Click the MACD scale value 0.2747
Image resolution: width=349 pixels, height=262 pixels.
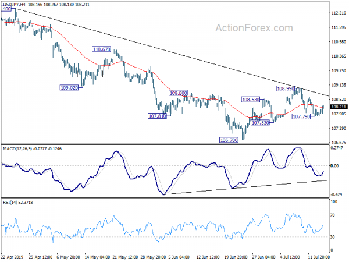337,148
